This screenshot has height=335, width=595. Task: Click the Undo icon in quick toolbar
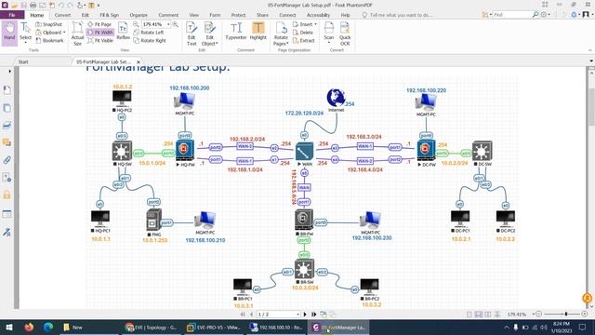(x=61, y=5)
